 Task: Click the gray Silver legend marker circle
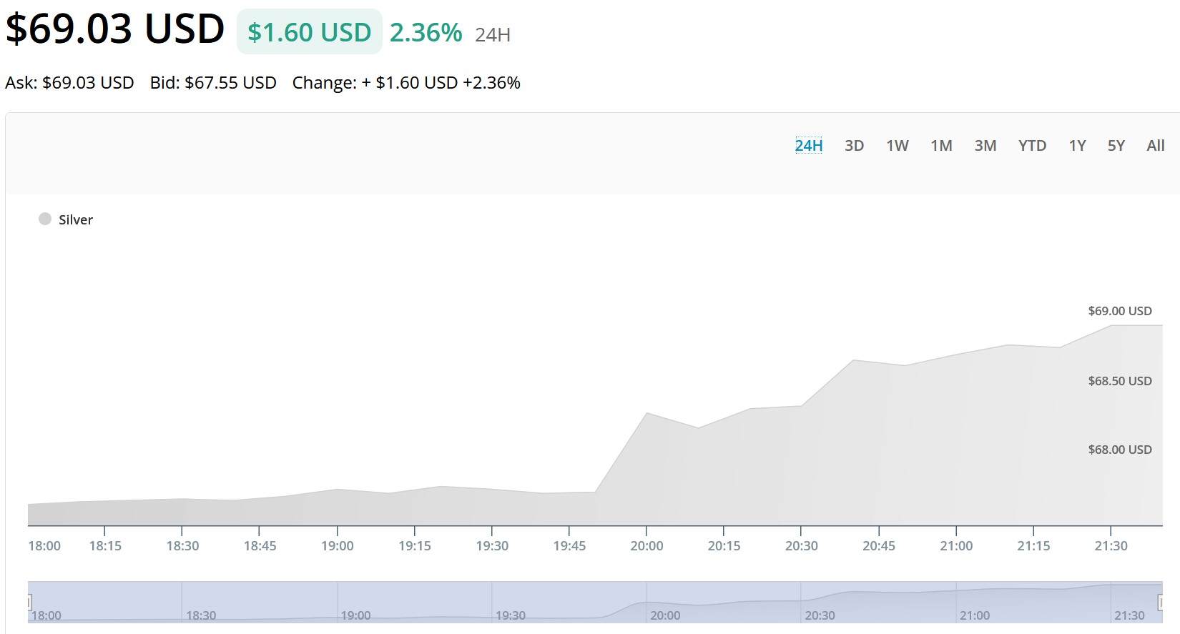[x=45, y=219]
